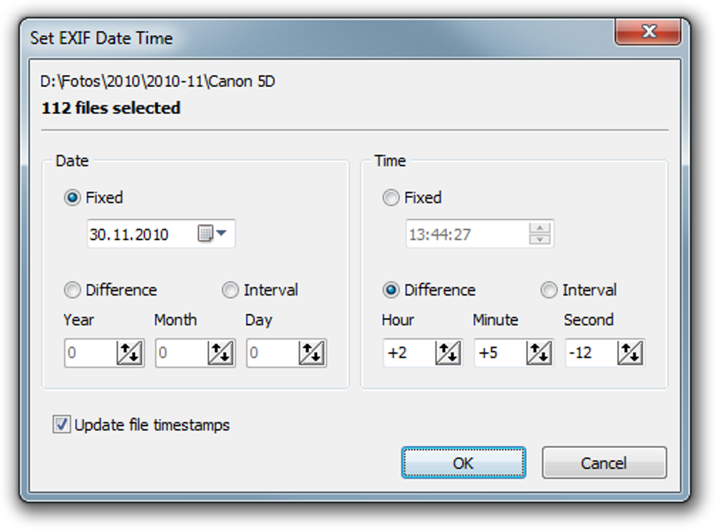The image size is (717, 530).
Task: Click the Second difference spin icon
Action: click(630, 353)
